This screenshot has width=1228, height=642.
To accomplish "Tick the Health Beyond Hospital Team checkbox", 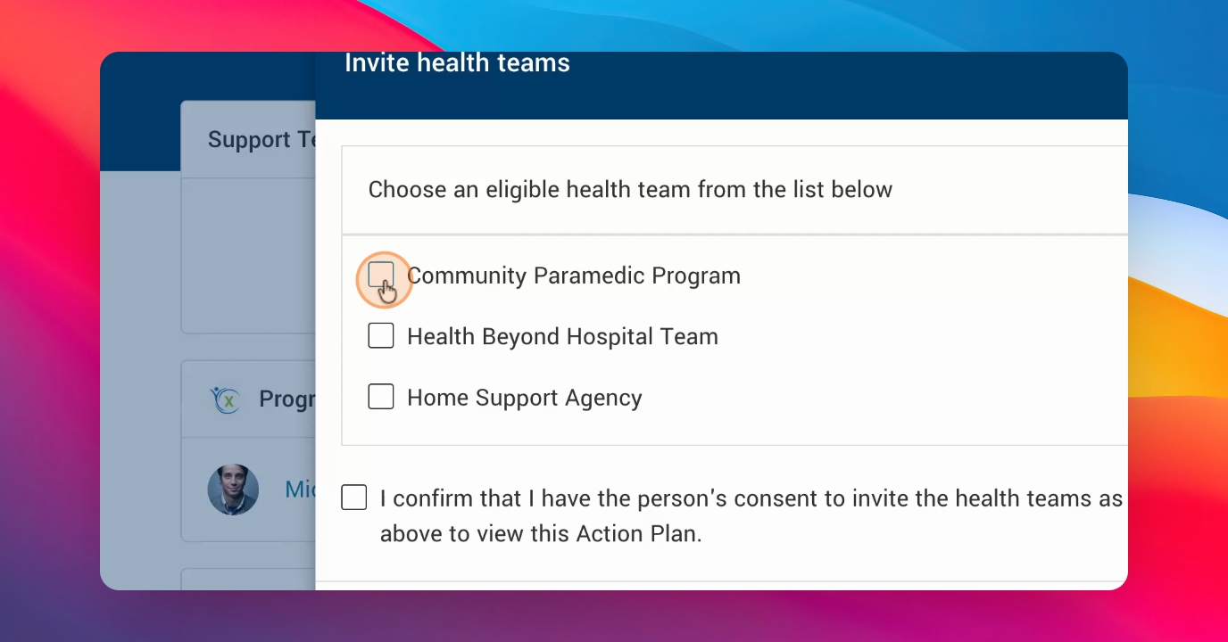I will tap(381, 336).
